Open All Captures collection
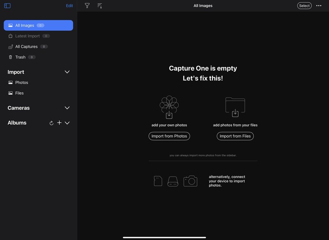The image size is (329, 240). (38, 46)
